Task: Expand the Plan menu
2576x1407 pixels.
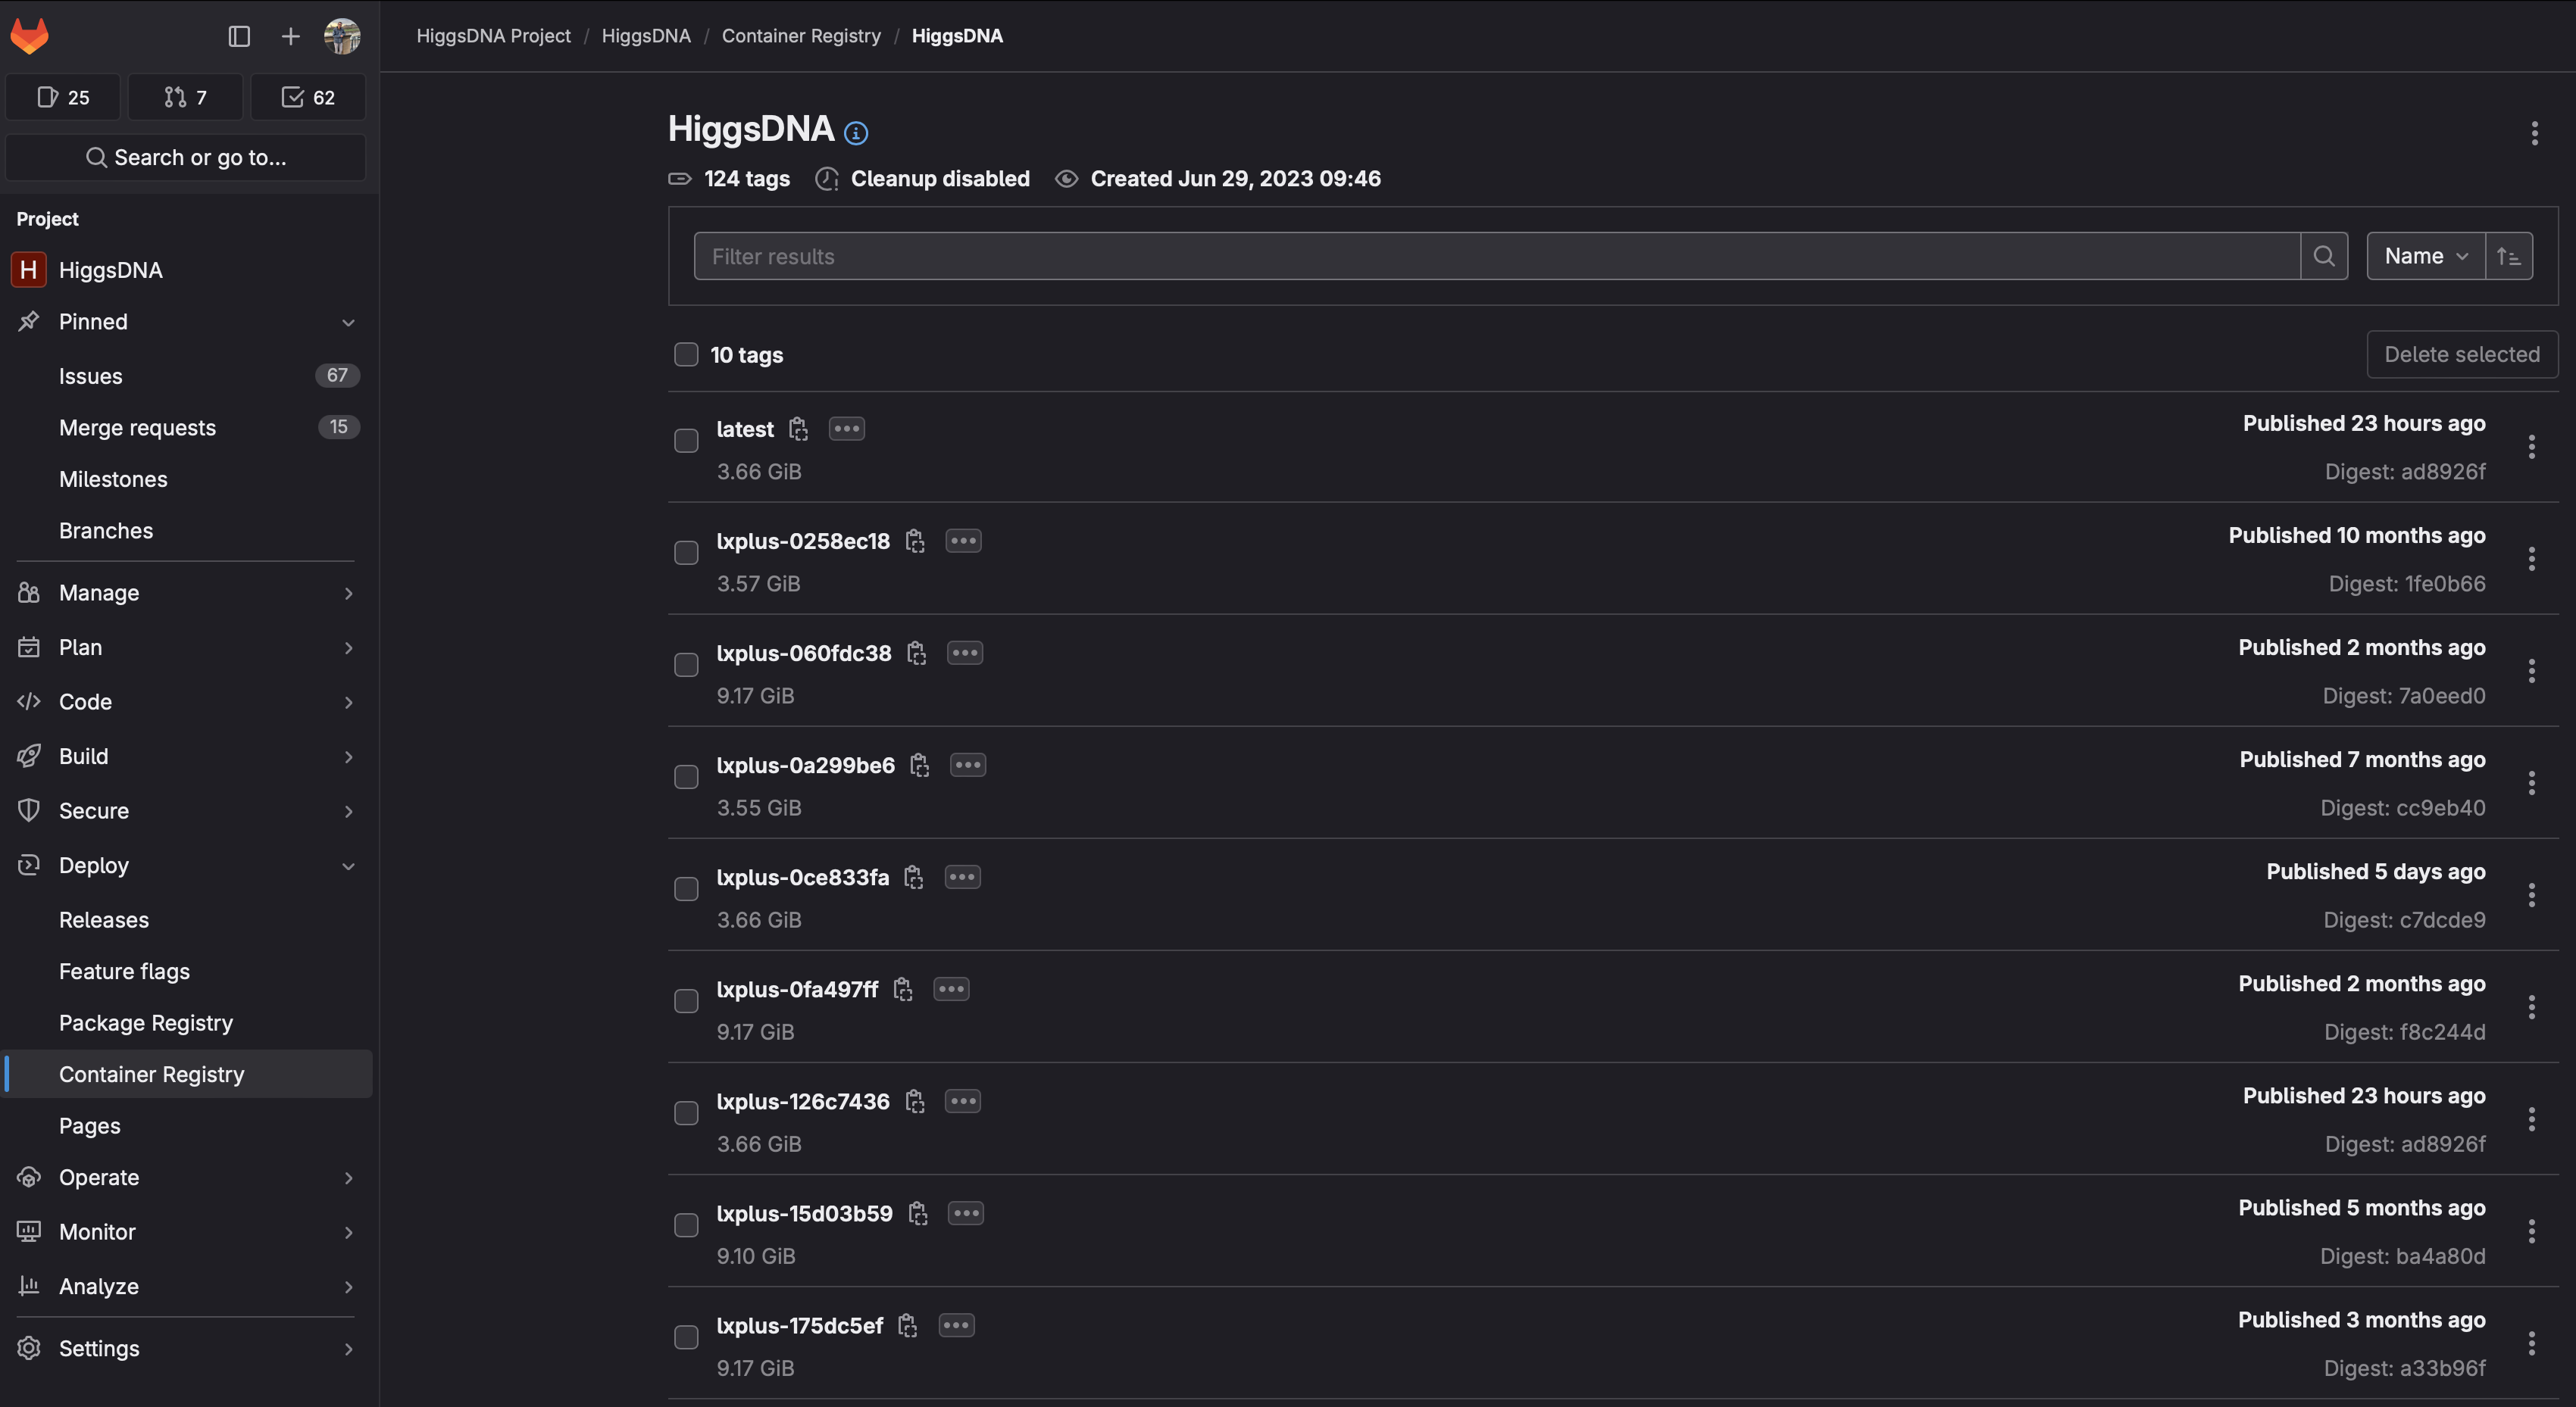Action: click(186, 647)
